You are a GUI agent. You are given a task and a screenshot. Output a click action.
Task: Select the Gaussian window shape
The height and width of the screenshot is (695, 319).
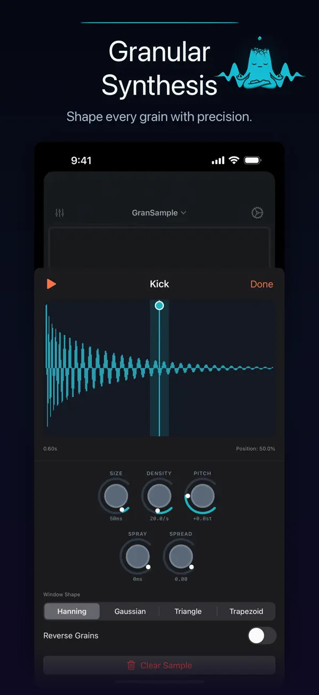pyautogui.click(x=130, y=611)
